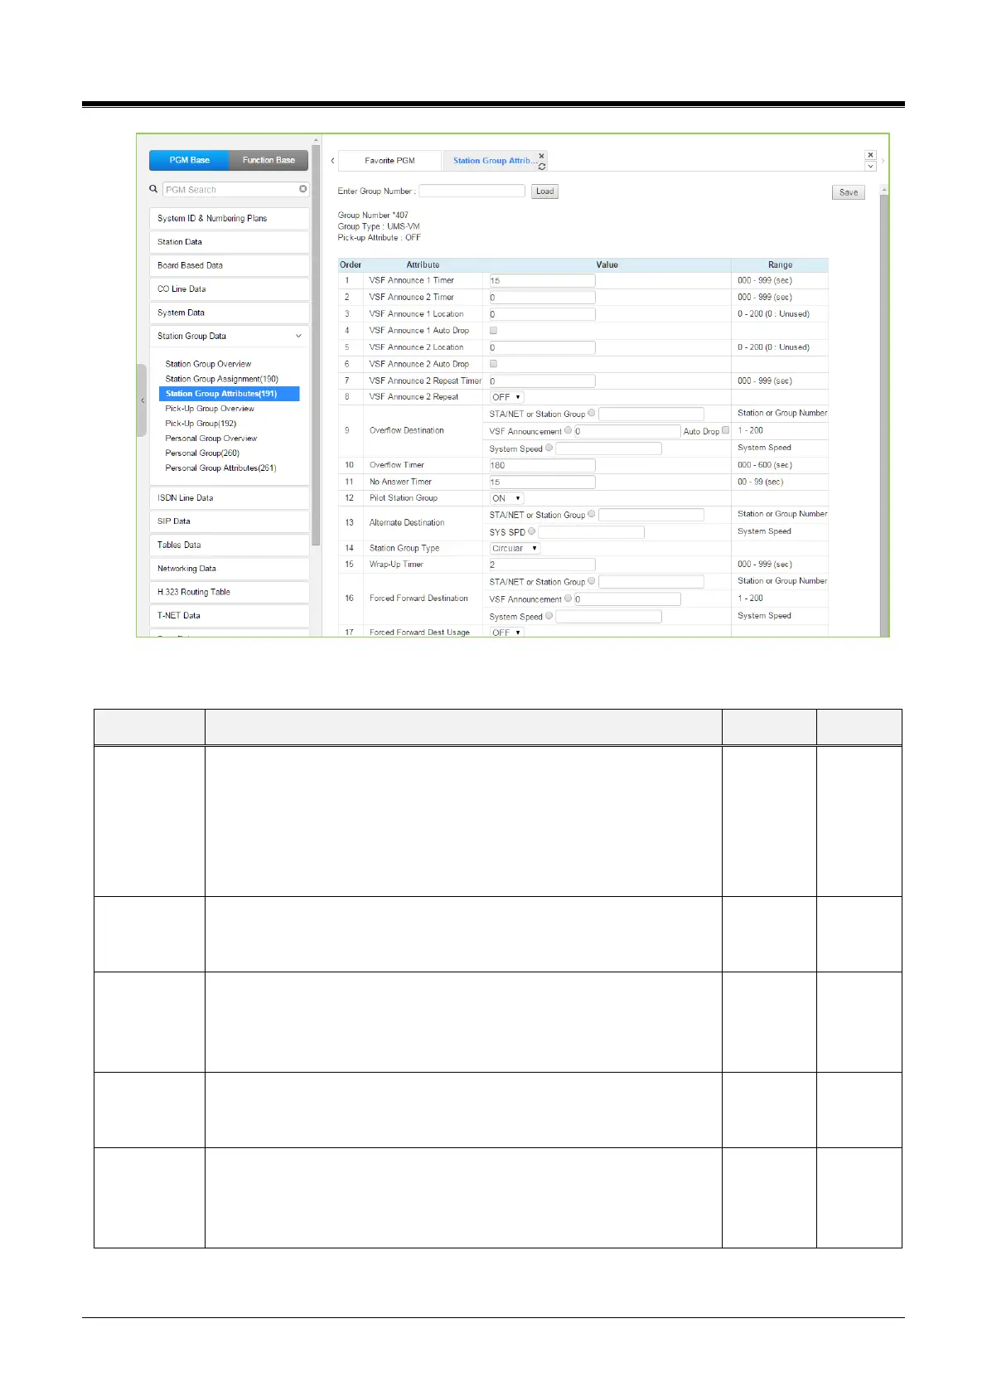Close the Station Group Attrib tab with its x
Image resolution: width=987 pixels, height=1396 pixels.
click(x=542, y=156)
